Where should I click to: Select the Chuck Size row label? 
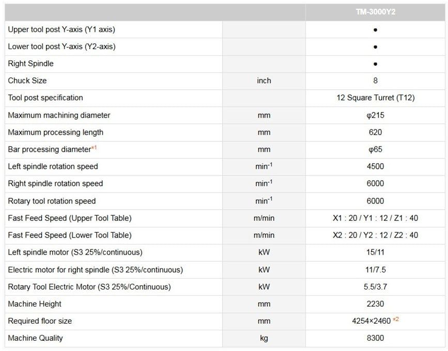(27, 81)
